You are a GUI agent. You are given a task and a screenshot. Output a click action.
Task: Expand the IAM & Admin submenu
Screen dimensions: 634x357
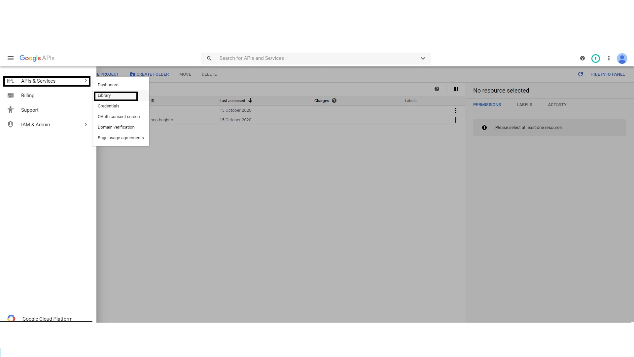tap(86, 125)
